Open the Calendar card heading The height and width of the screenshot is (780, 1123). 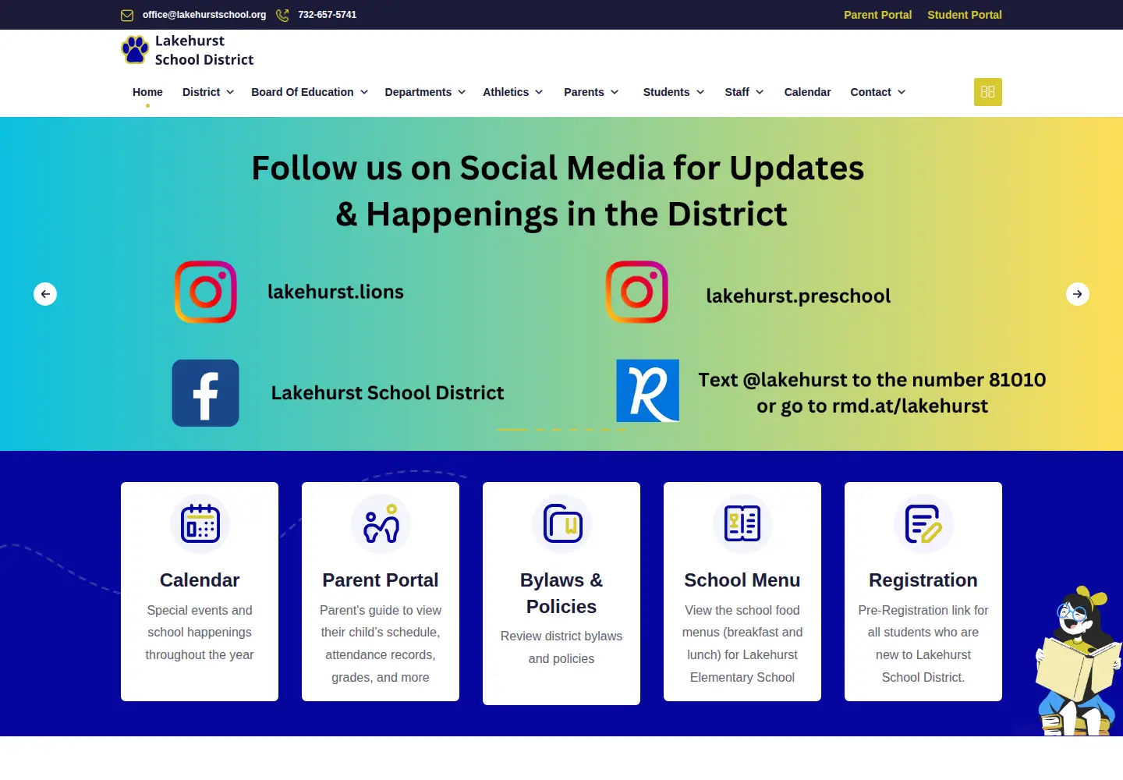coord(200,580)
